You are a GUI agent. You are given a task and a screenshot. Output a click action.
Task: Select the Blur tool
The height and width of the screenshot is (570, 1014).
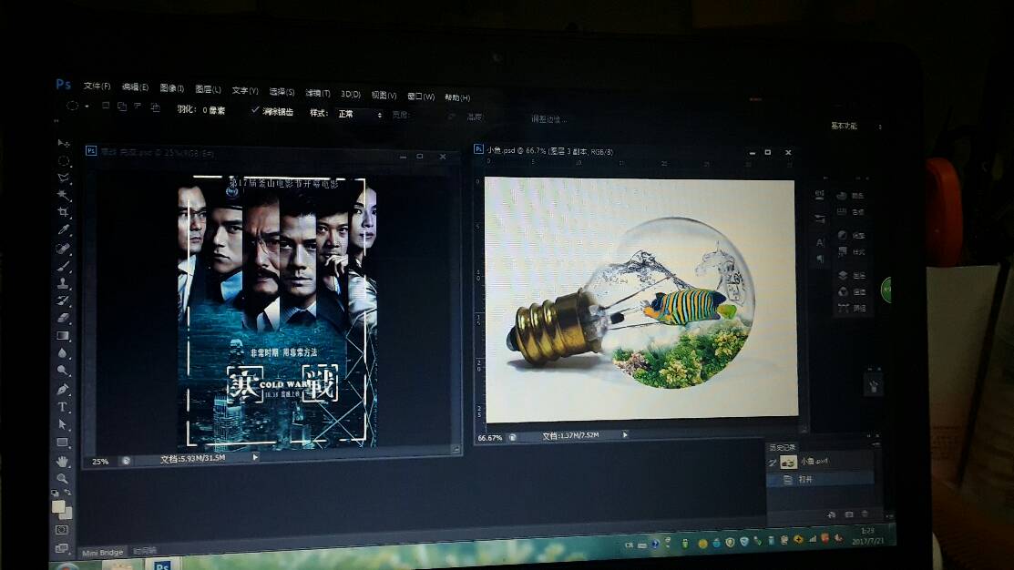click(x=63, y=353)
